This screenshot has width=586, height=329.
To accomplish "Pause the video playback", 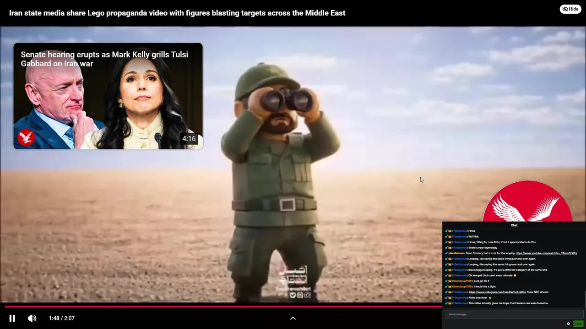I will (x=12, y=318).
